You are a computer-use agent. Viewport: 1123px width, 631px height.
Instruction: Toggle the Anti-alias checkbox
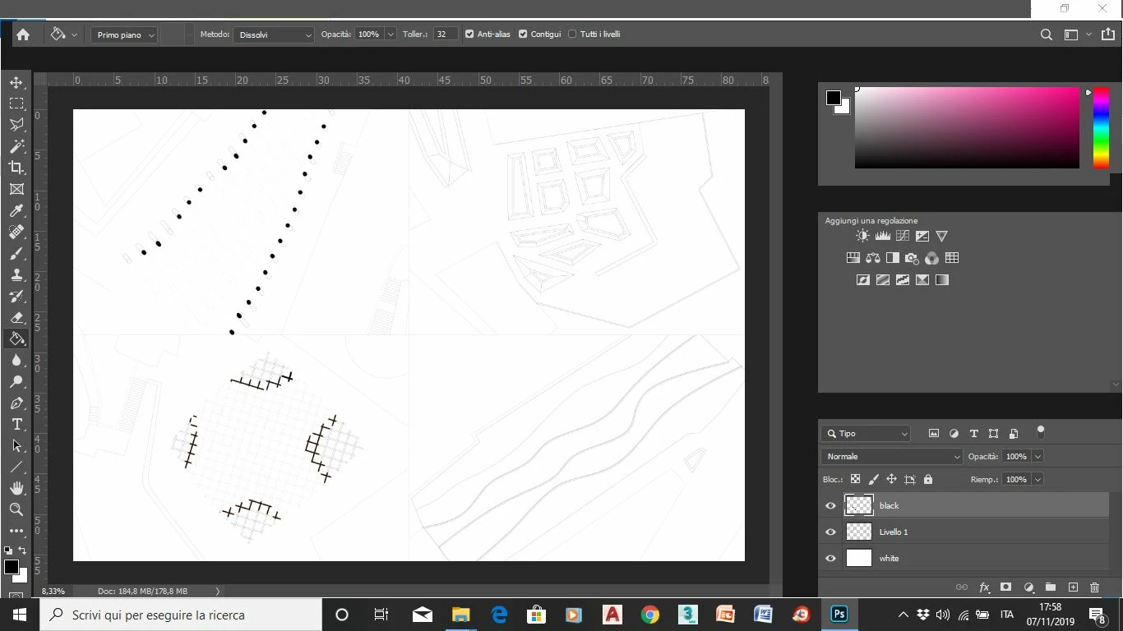pos(469,35)
